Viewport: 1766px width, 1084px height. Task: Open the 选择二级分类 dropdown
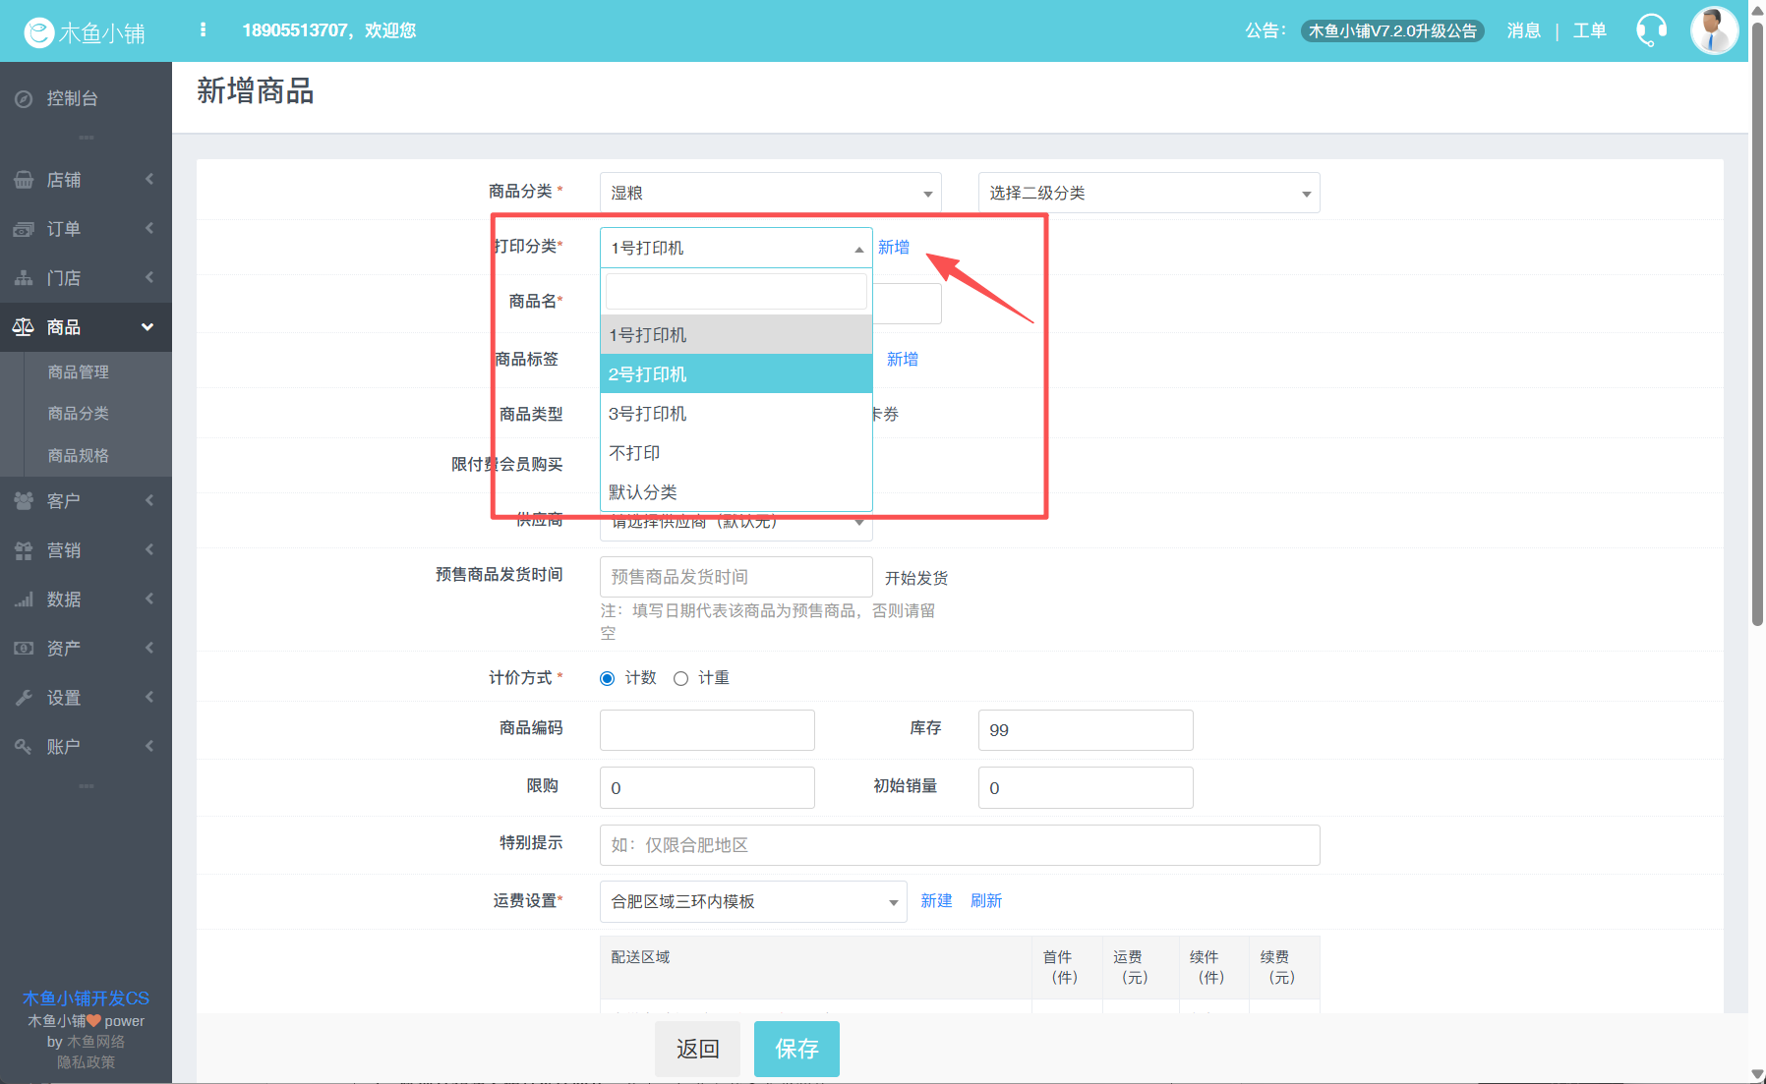[x=1148, y=194]
